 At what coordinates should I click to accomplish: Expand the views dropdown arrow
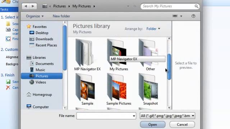tap(181, 16)
